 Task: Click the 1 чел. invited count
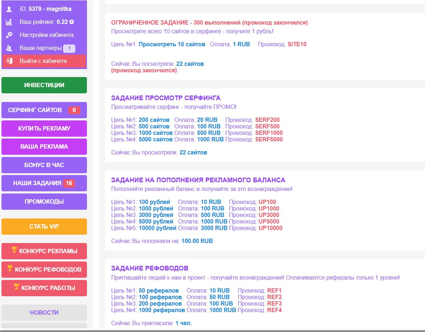click(x=183, y=323)
